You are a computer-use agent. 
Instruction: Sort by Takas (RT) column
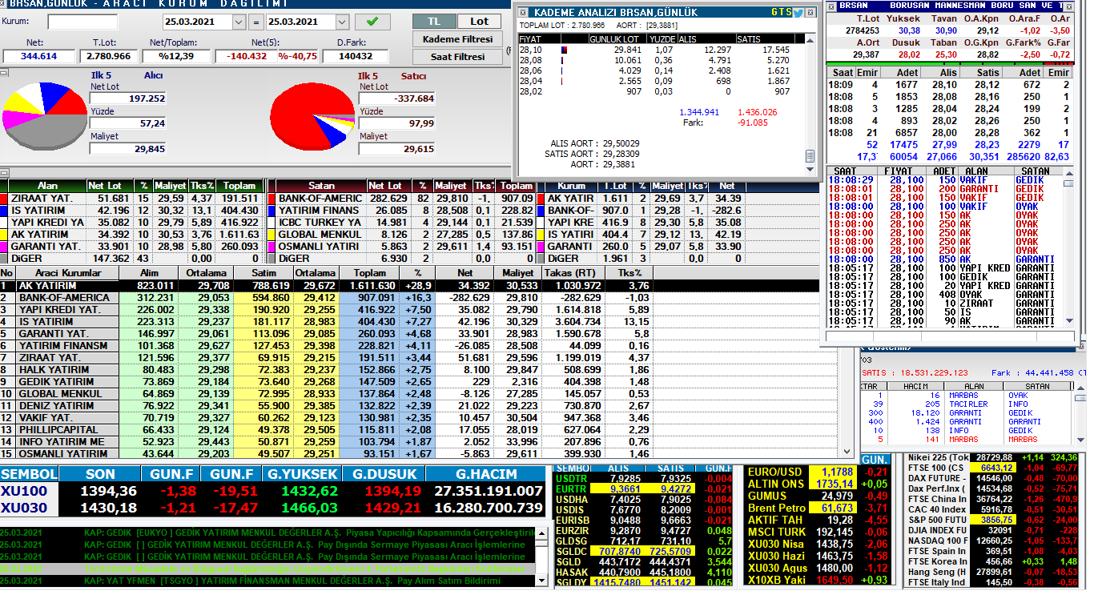574,273
